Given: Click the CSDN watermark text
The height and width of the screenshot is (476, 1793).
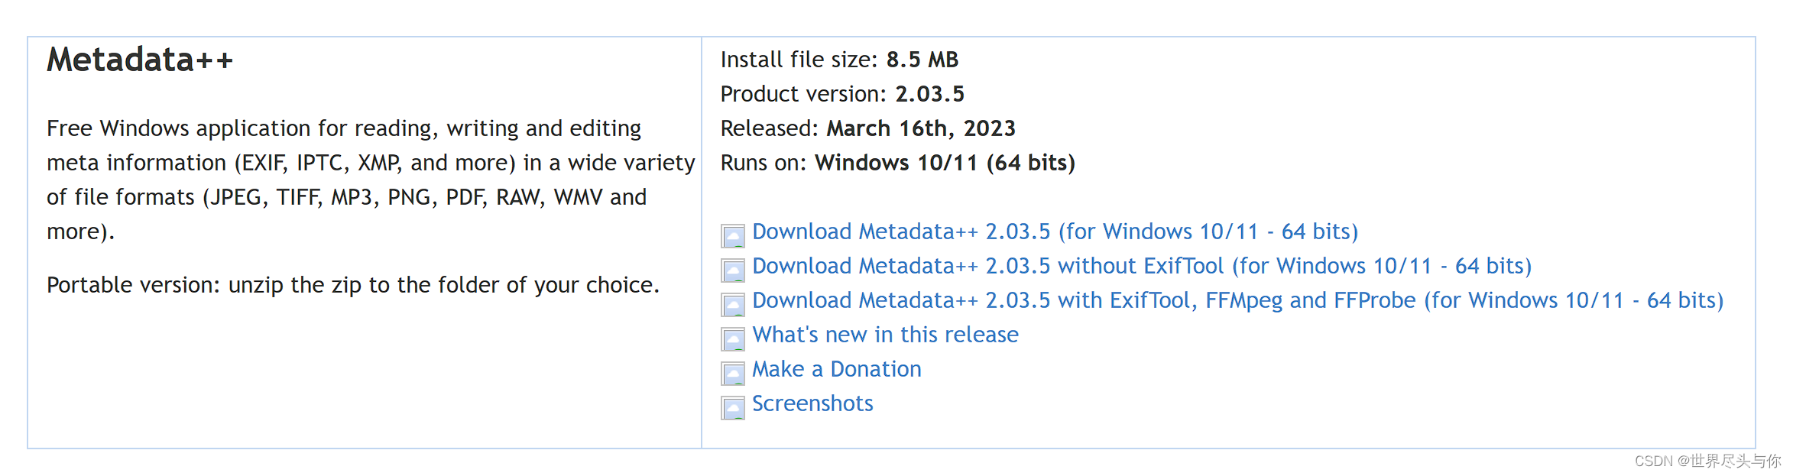Looking at the screenshot, I should (x=1707, y=461).
